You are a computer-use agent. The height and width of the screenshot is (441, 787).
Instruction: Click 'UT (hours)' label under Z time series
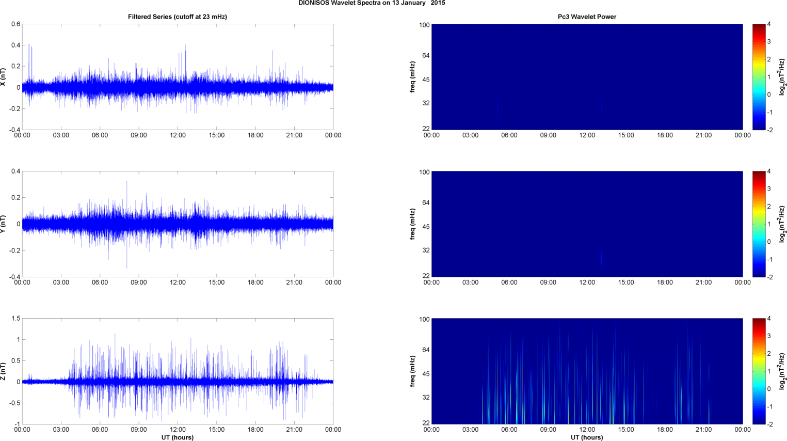tap(178, 437)
